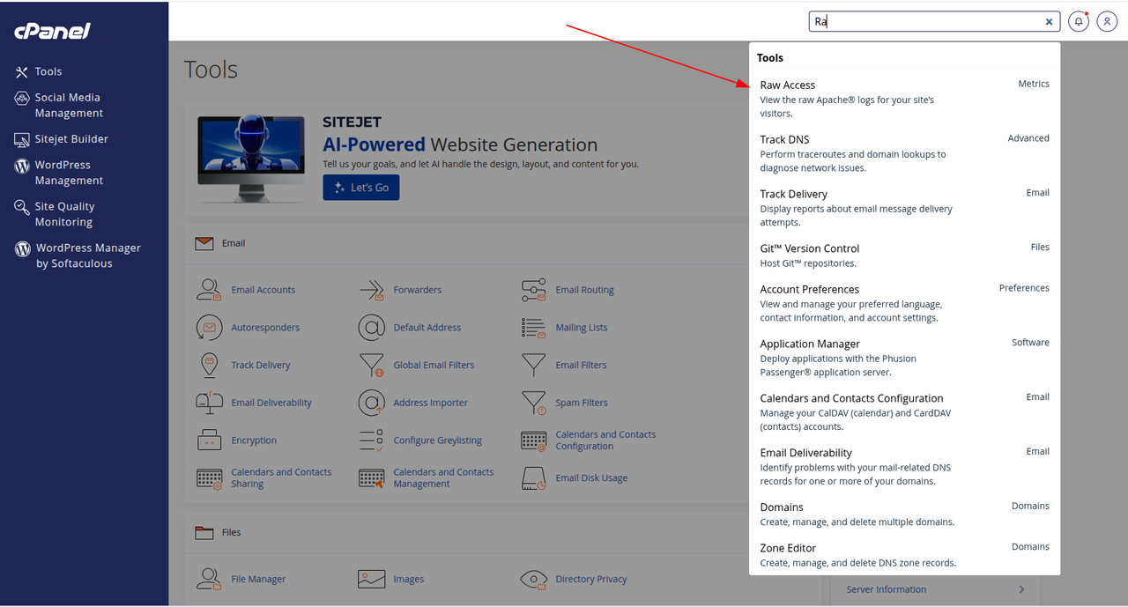Click the Software category label
This screenshot has height=607, width=1128.
pos(1030,343)
